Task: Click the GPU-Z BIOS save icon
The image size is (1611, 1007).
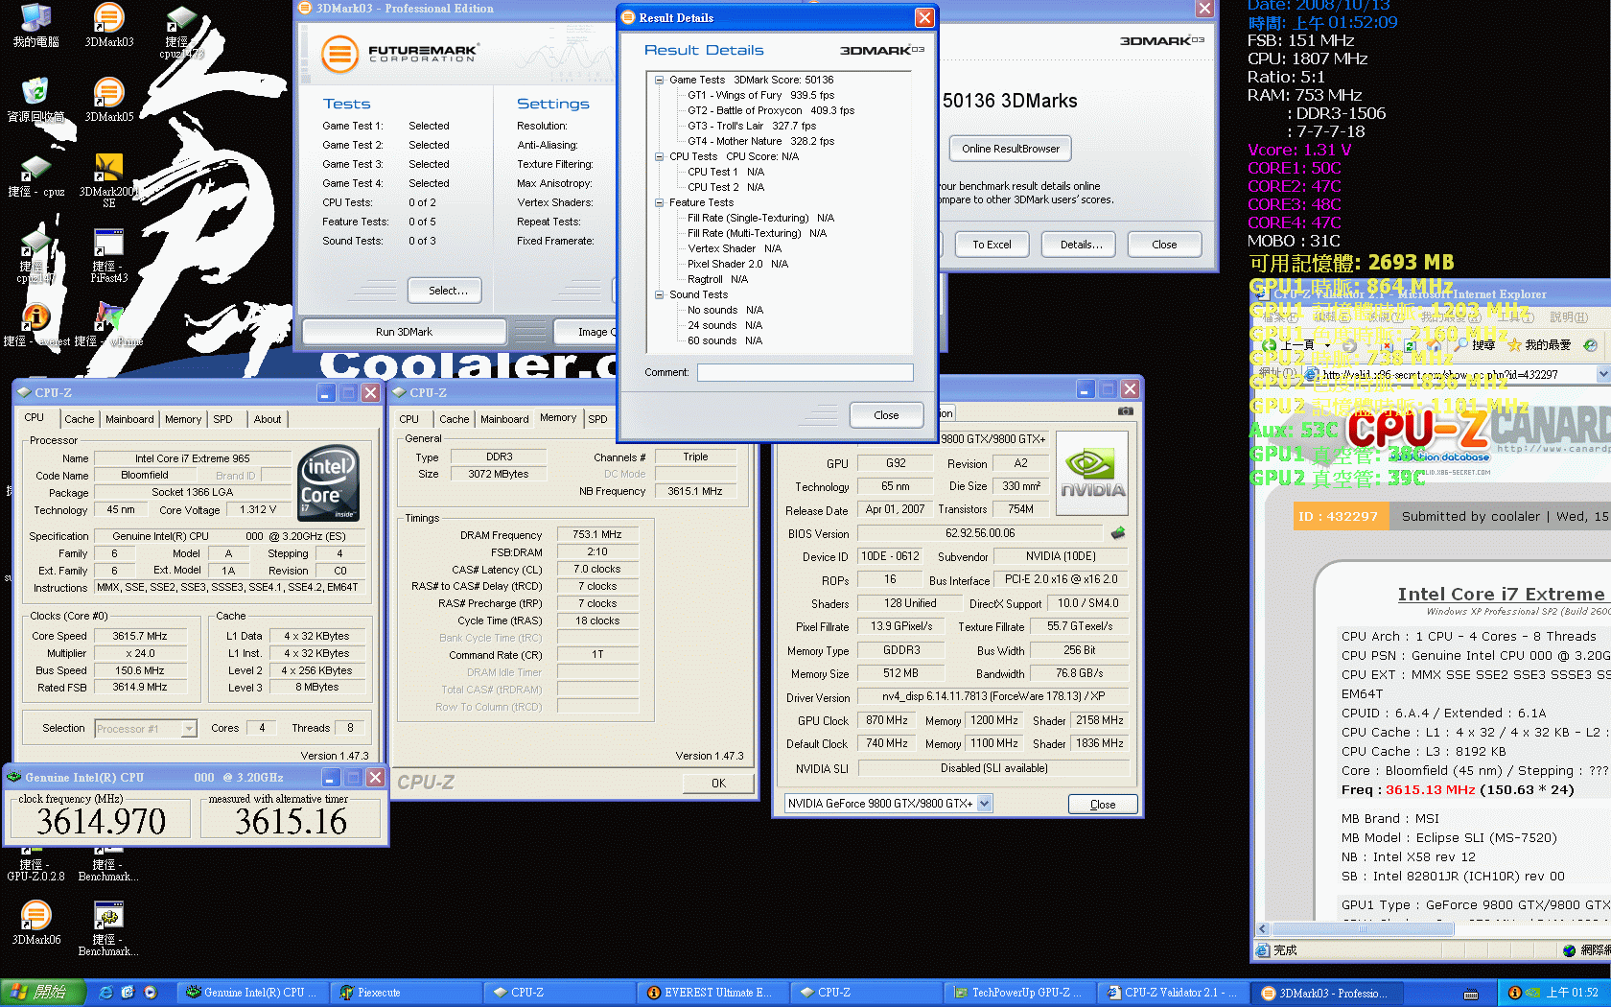Action: click(x=1118, y=532)
